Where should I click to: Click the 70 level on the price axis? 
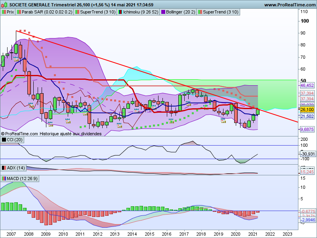pos(303,57)
